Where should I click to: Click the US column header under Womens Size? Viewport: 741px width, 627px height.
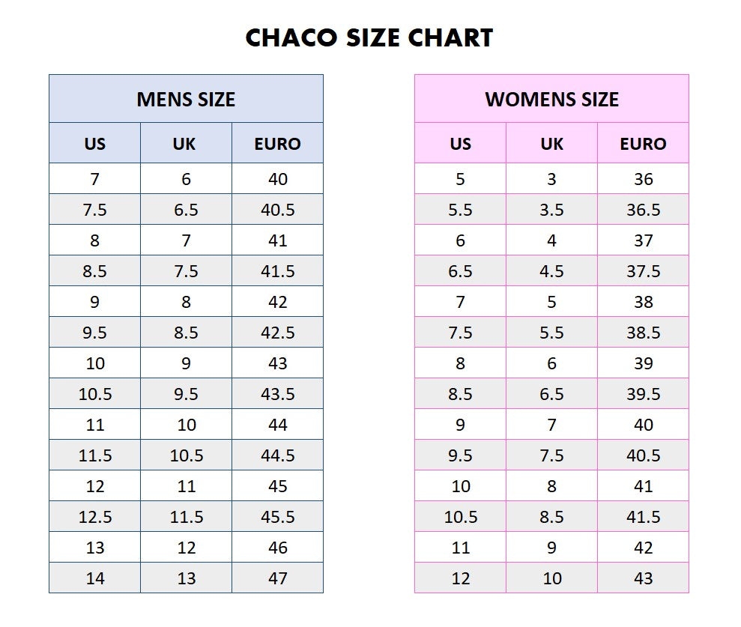[x=460, y=144]
